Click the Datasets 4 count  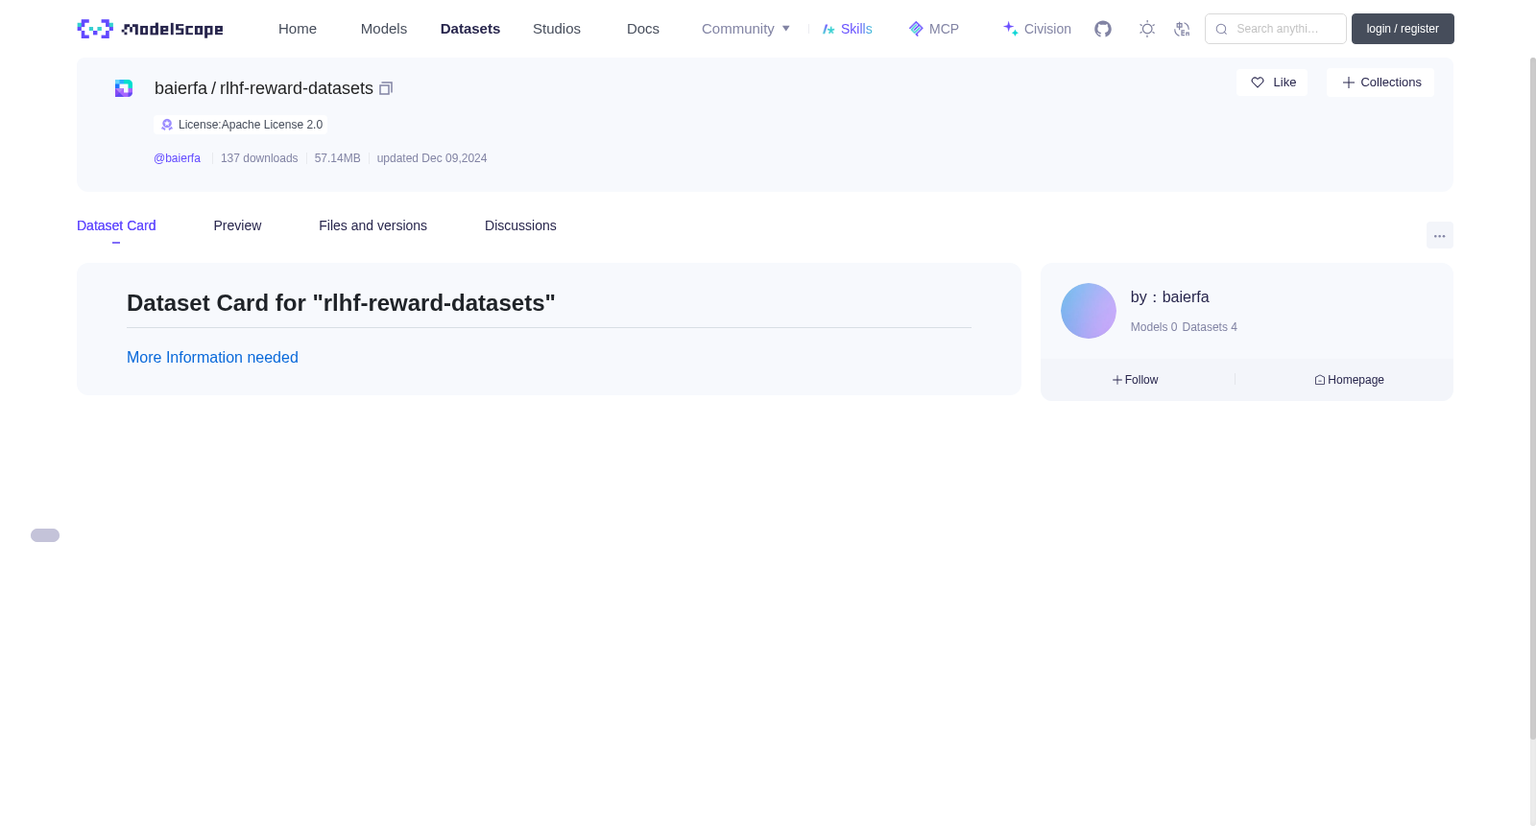point(1210,327)
